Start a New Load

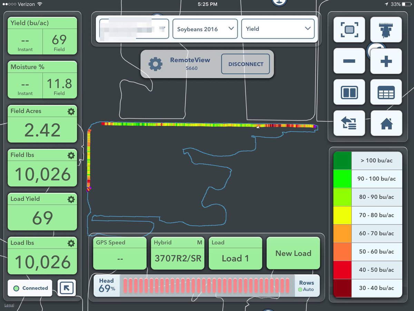293,253
